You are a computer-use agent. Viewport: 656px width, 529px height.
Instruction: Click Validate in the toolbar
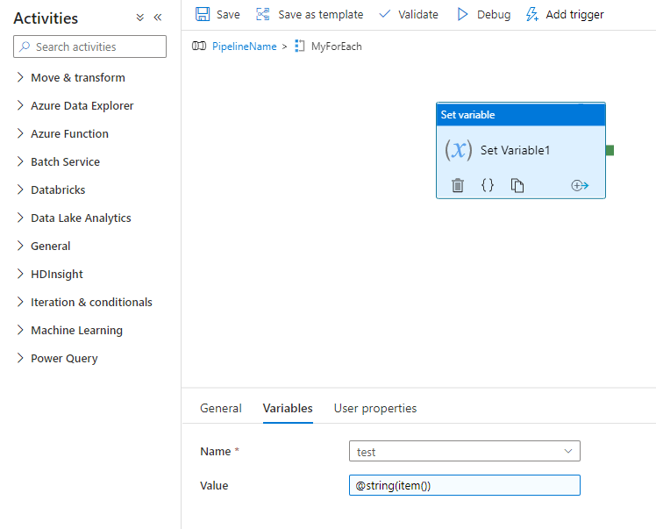click(x=407, y=14)
